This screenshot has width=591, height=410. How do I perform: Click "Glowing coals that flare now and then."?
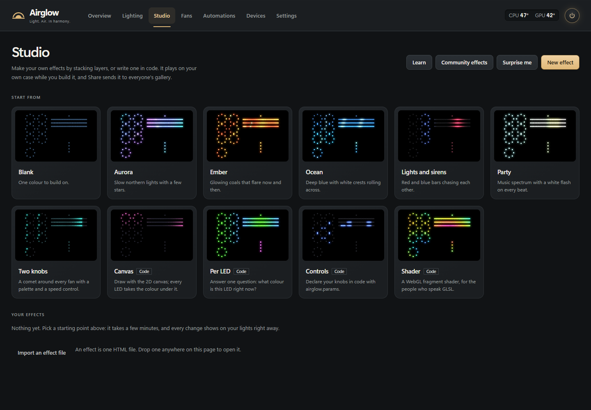tap(245, 186)
